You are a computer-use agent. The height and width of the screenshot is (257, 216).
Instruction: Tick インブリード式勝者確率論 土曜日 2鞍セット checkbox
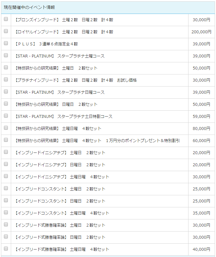pyautogui.click(x=6, y=224)
